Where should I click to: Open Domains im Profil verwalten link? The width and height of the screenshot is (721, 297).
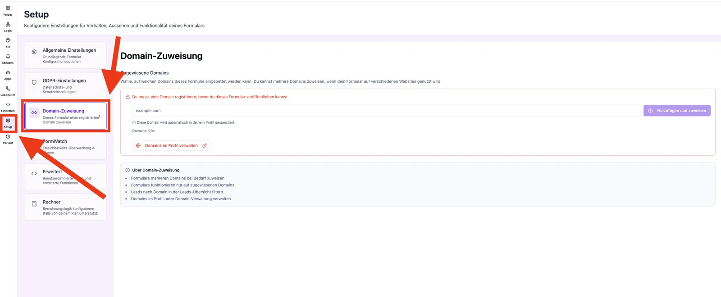[171, 145]
